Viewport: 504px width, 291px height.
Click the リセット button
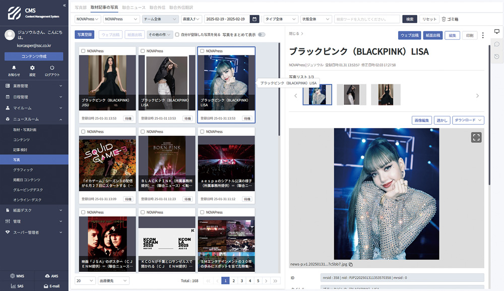coord(429,19)
